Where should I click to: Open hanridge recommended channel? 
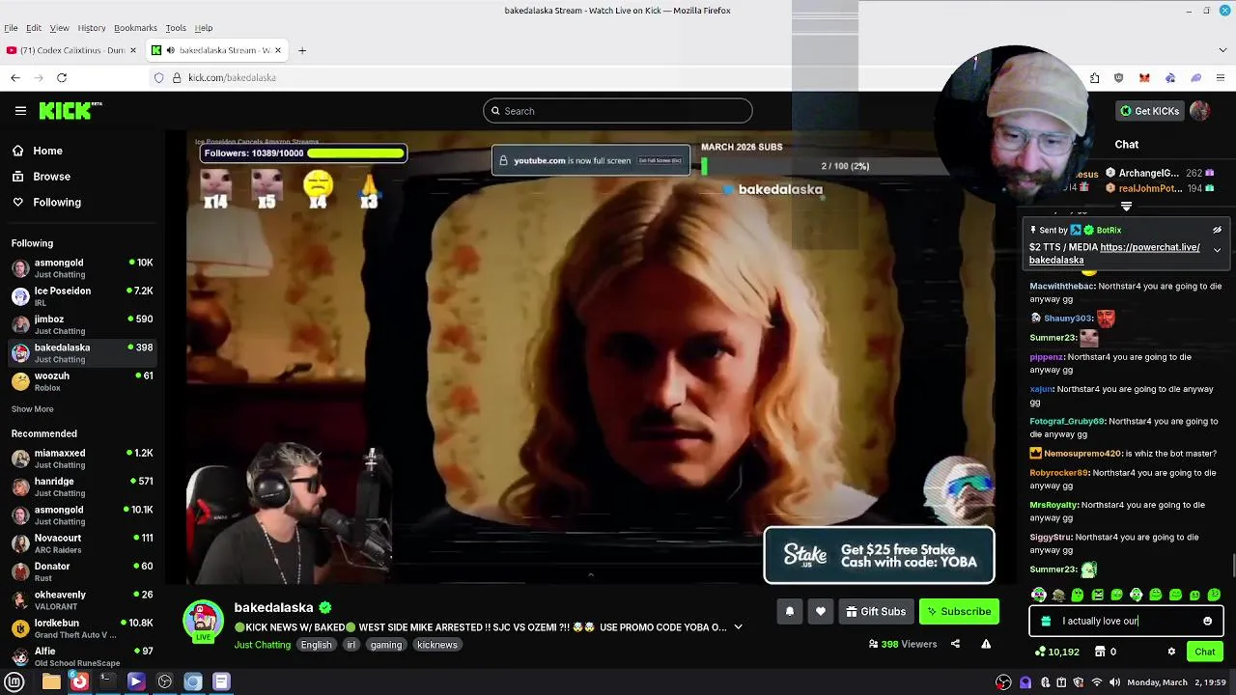(82, 486)
